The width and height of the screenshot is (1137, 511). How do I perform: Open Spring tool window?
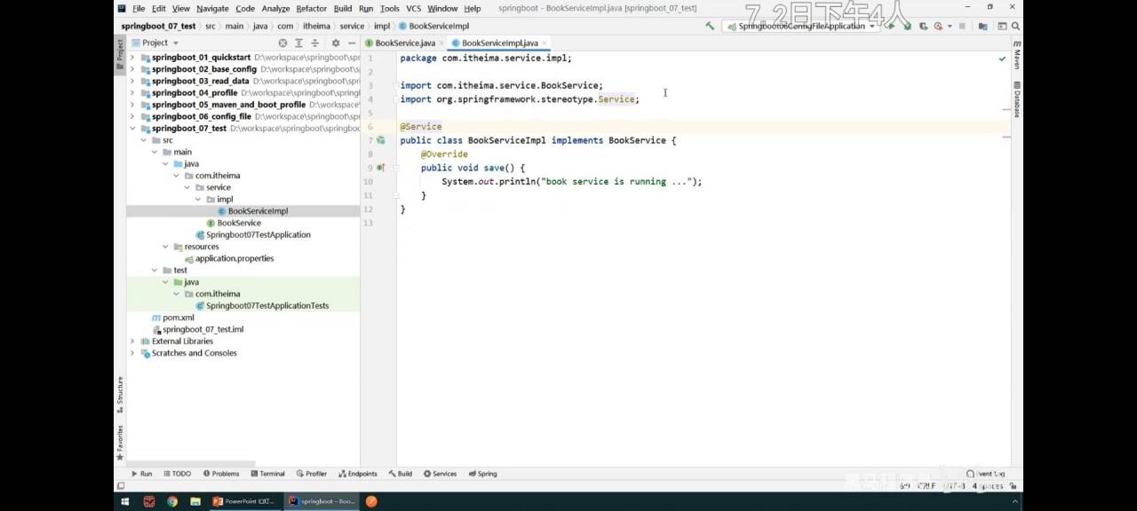tap(482, 474)
